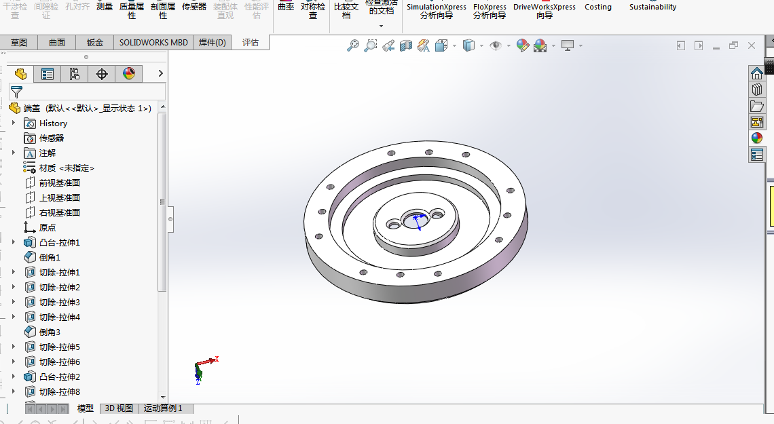Image resolution: width=774 pixels, height=424 pixels.
Task: Open Dynamic Annotation Views icon
Action: [424, 46]
